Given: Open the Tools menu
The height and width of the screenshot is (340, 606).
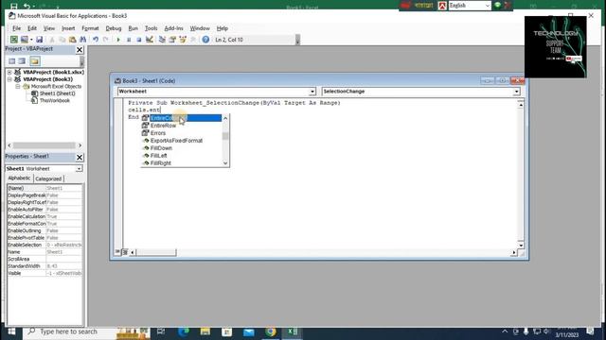Looking at the screenshot, I should 151,28.
